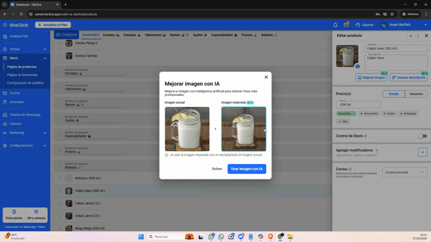Collapse the Menú sidebar section
431x242 pixels.
point(24,58)
